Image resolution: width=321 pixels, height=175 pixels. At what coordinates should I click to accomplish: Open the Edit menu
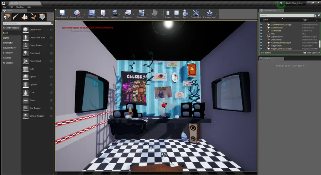pos(11,7)
